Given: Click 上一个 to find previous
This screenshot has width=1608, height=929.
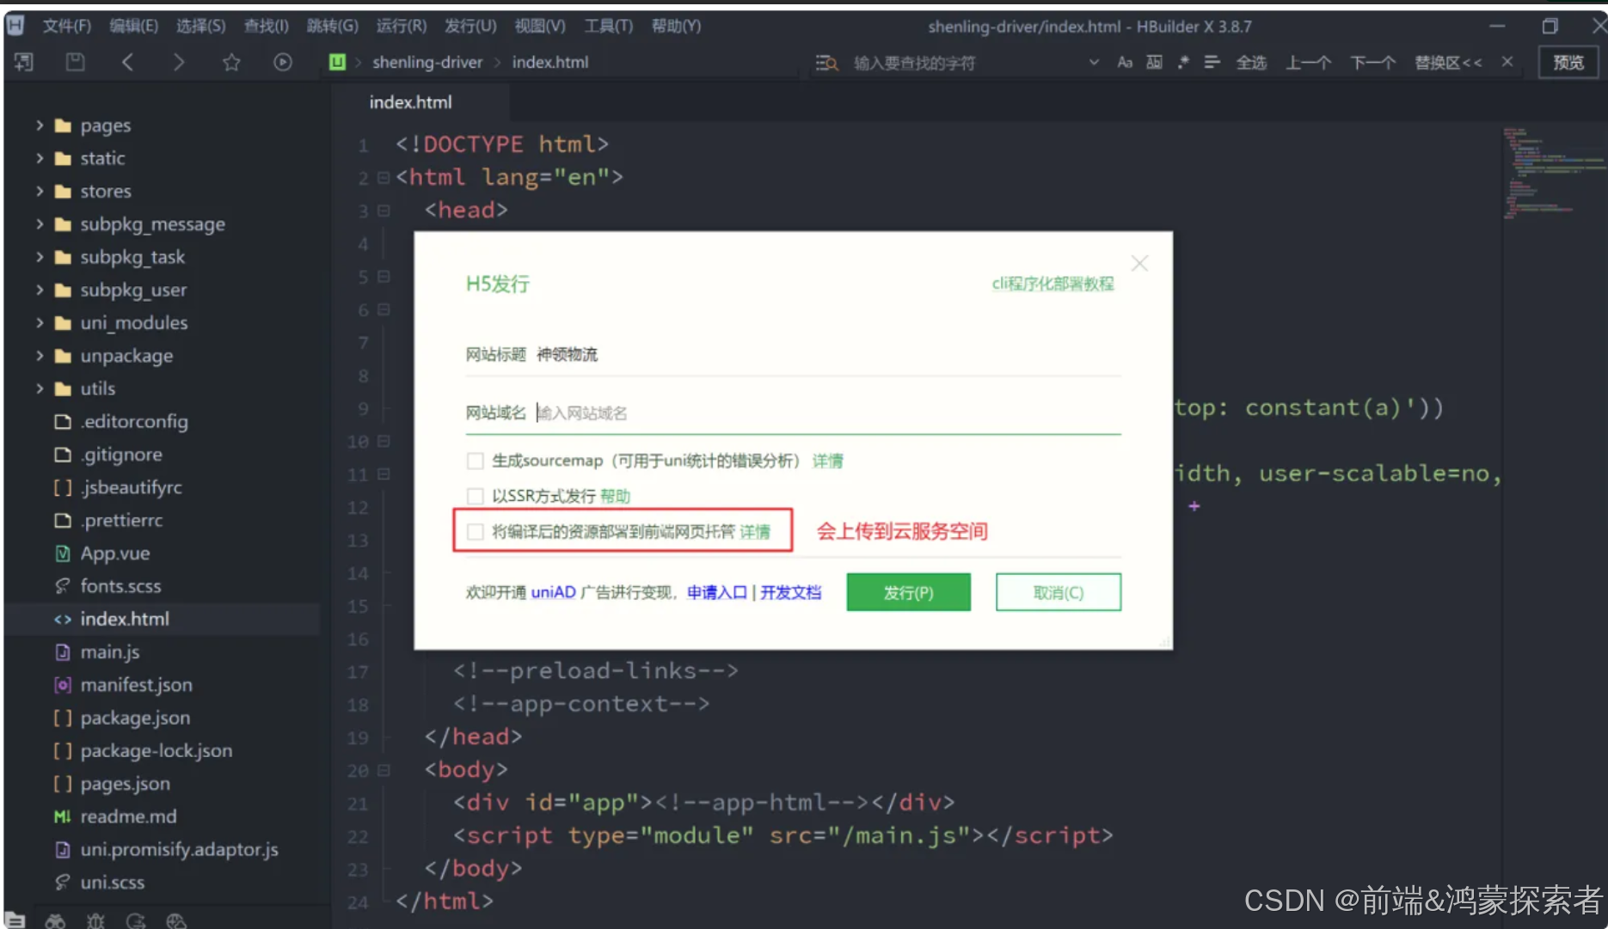Looking at the screenshot, I should click(1308, 63).
